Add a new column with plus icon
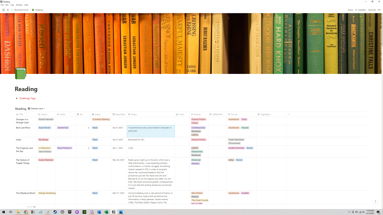Screen dimensions: 383x215 tap(289, 114)
